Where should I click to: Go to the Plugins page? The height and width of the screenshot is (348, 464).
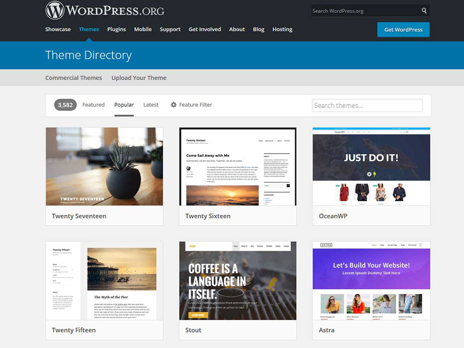click(x=116, y=29)
